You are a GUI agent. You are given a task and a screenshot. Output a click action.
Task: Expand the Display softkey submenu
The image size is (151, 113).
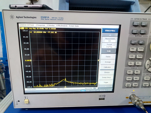[x=108, y=56]
